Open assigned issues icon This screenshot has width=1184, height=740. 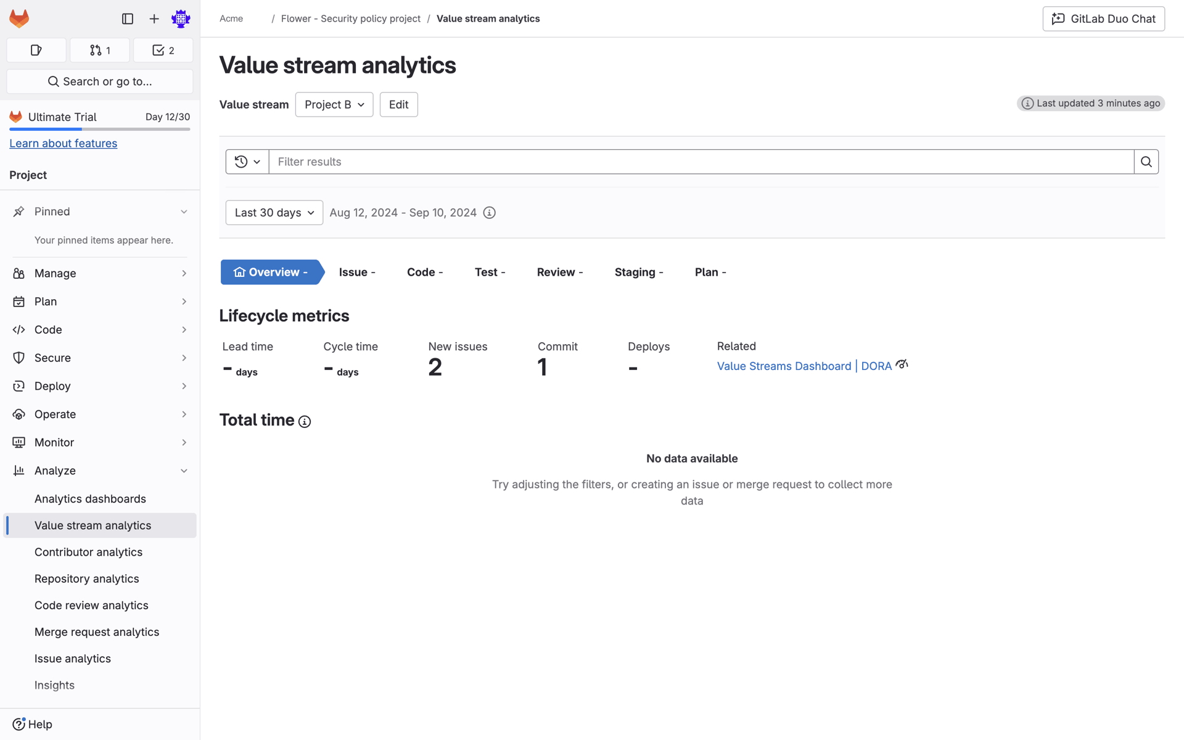click(36, 51)
